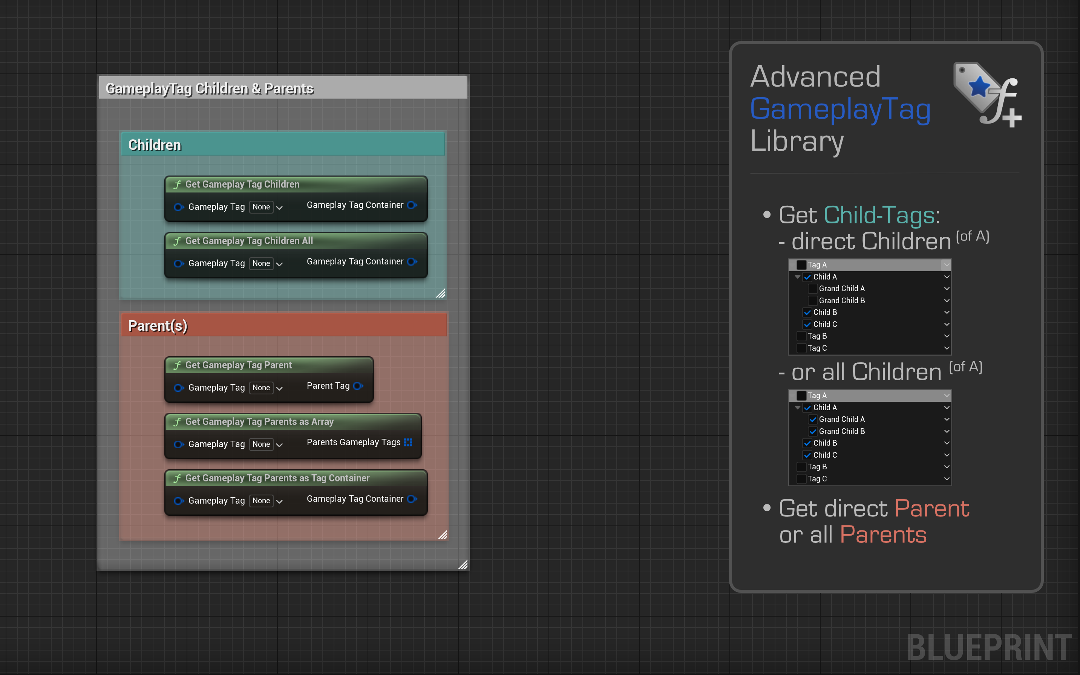Image resolution: width=1080 pixels, height=675 pixels.
Task: Click the Parents Gameplay Tags array pin
Action: point(408,443)
